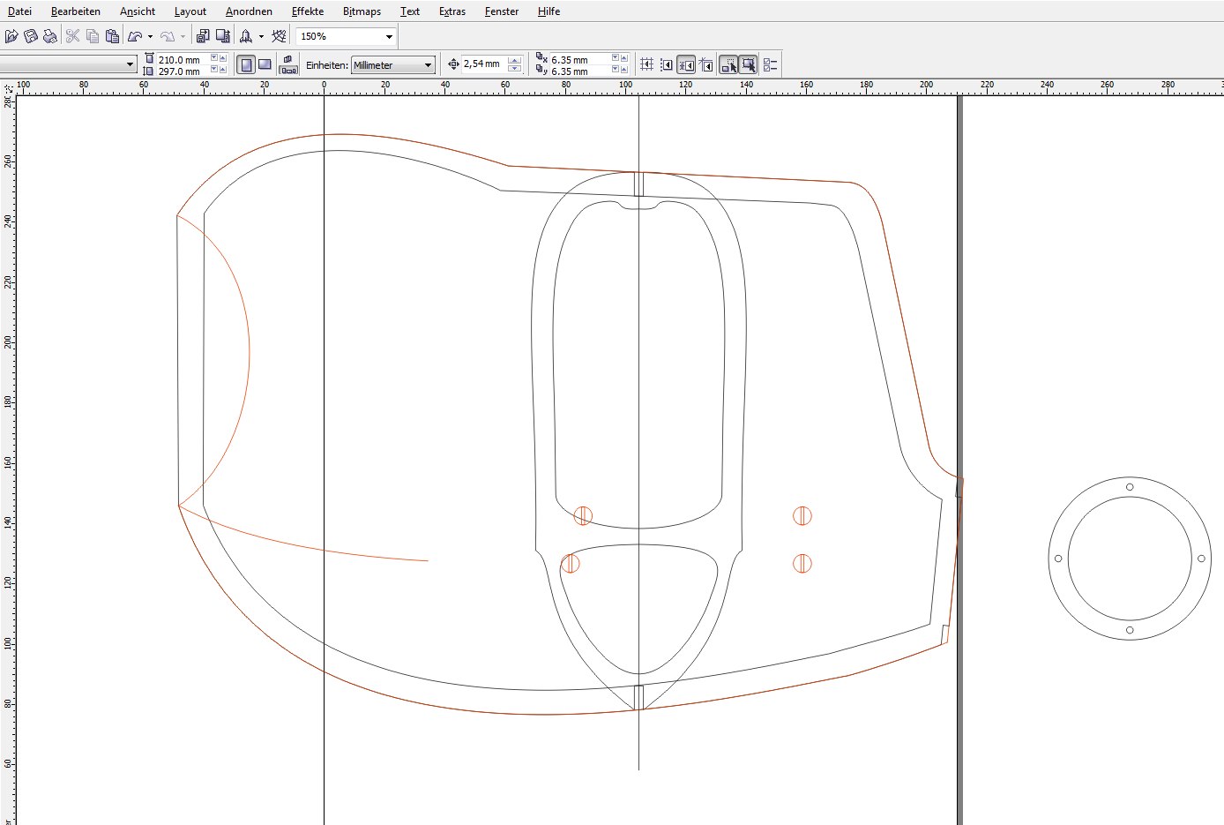The height and width of the screenshot is (825, 1224).
Task: Open the Effekte menu
Action: (308, 11)
